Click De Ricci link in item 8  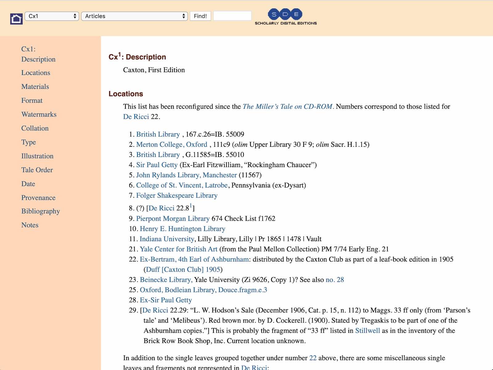[x=161, y=208]
